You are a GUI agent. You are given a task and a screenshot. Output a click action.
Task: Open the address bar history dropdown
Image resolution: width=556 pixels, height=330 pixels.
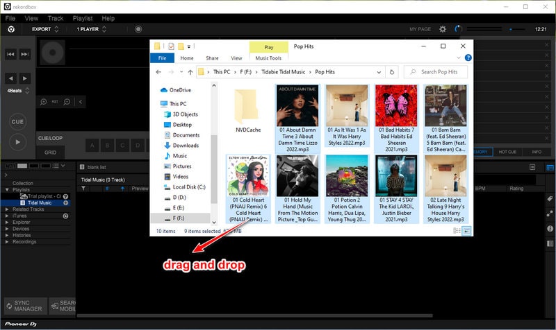[x=379, y=72]
